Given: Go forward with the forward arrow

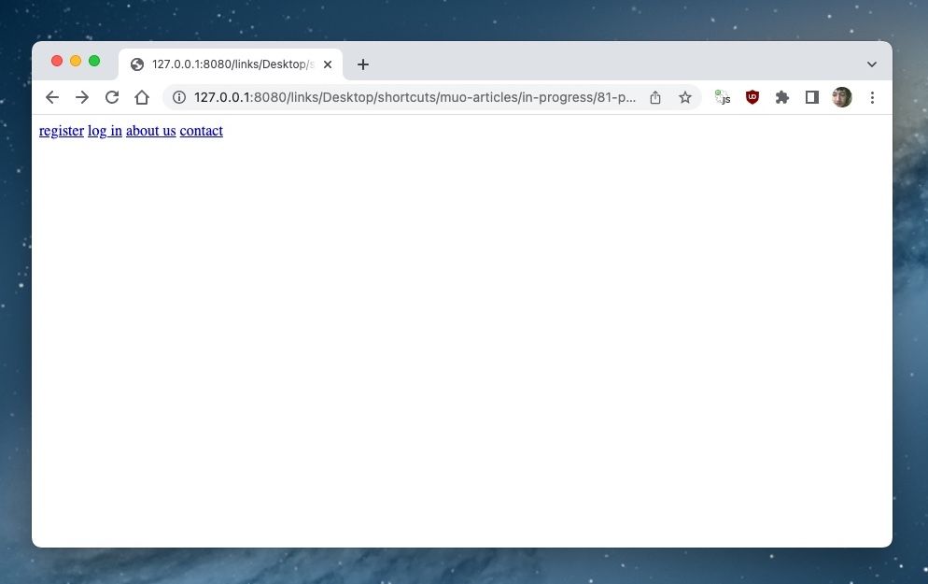Looking at the screenshot, I should [82, 97].
